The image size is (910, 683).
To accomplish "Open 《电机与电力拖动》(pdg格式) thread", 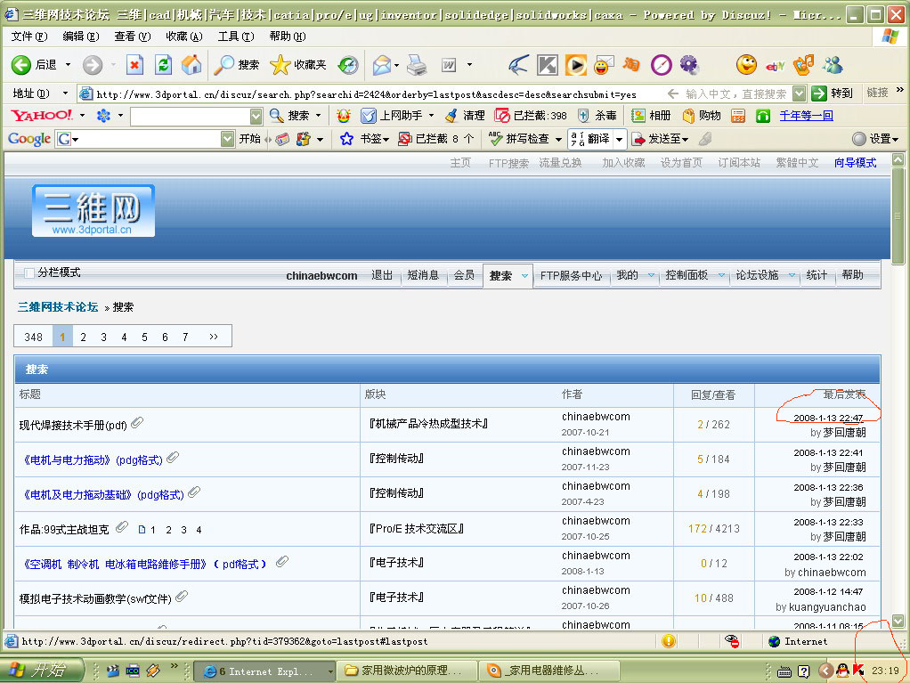I will coord(93,460).
